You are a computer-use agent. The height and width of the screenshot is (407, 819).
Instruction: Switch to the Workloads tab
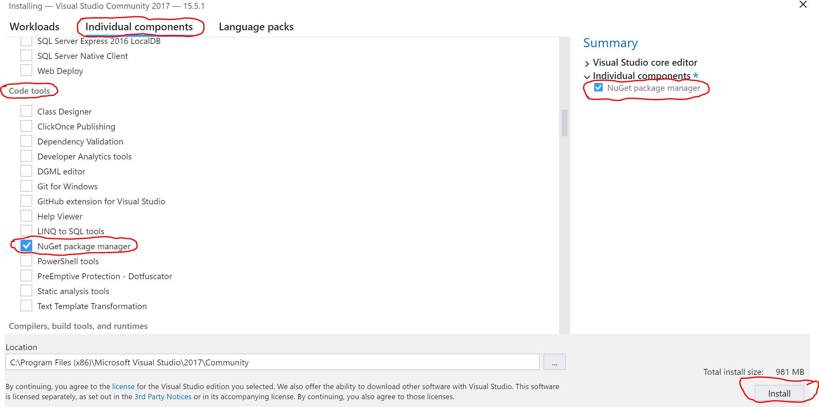34,27
